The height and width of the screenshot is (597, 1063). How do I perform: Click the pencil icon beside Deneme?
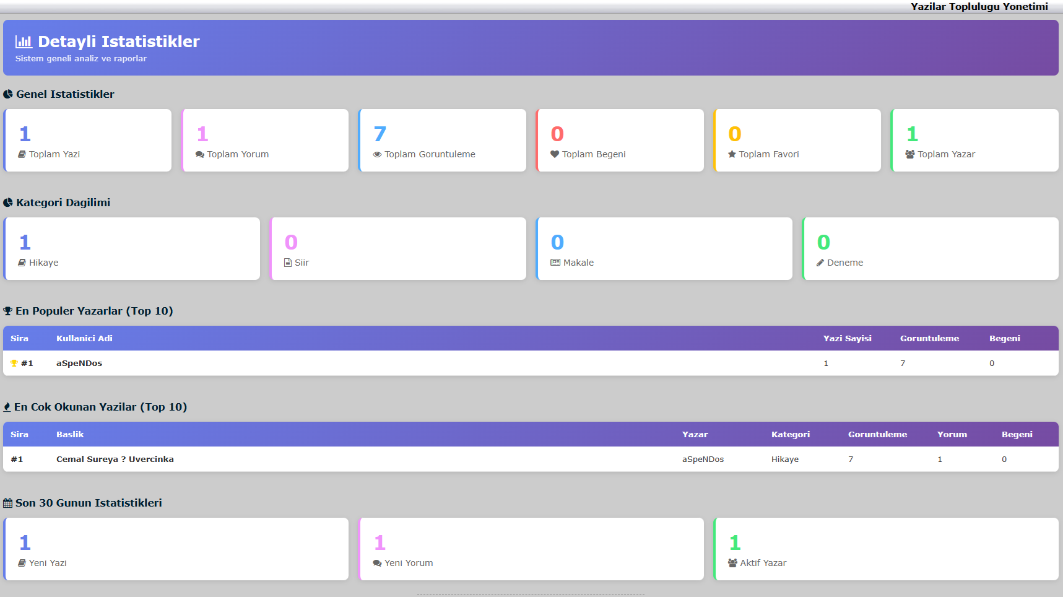pos(820,263)
